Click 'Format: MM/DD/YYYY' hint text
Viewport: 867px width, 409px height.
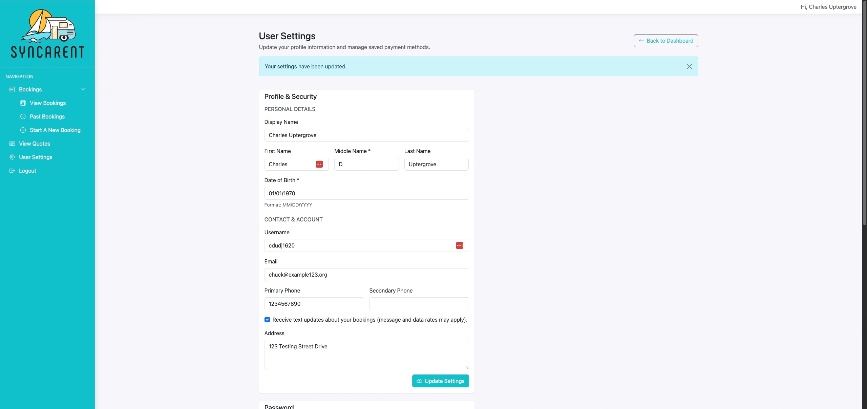tap(288, 205)
